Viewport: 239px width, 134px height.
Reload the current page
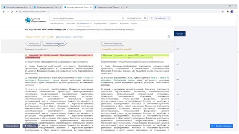click(x=12, y=12)
